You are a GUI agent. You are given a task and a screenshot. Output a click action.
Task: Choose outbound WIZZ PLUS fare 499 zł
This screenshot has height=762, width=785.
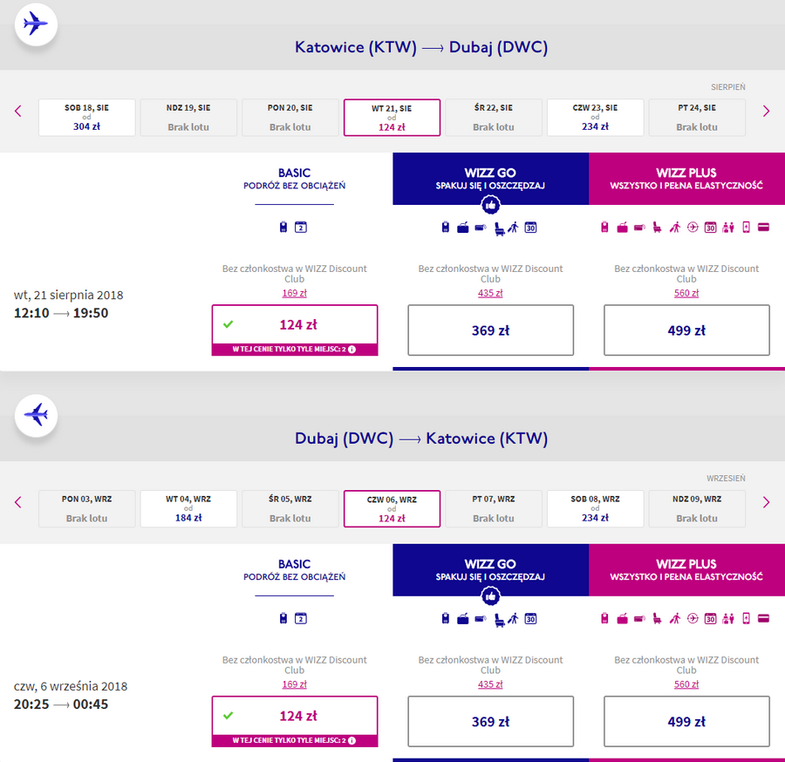[686, 330]
